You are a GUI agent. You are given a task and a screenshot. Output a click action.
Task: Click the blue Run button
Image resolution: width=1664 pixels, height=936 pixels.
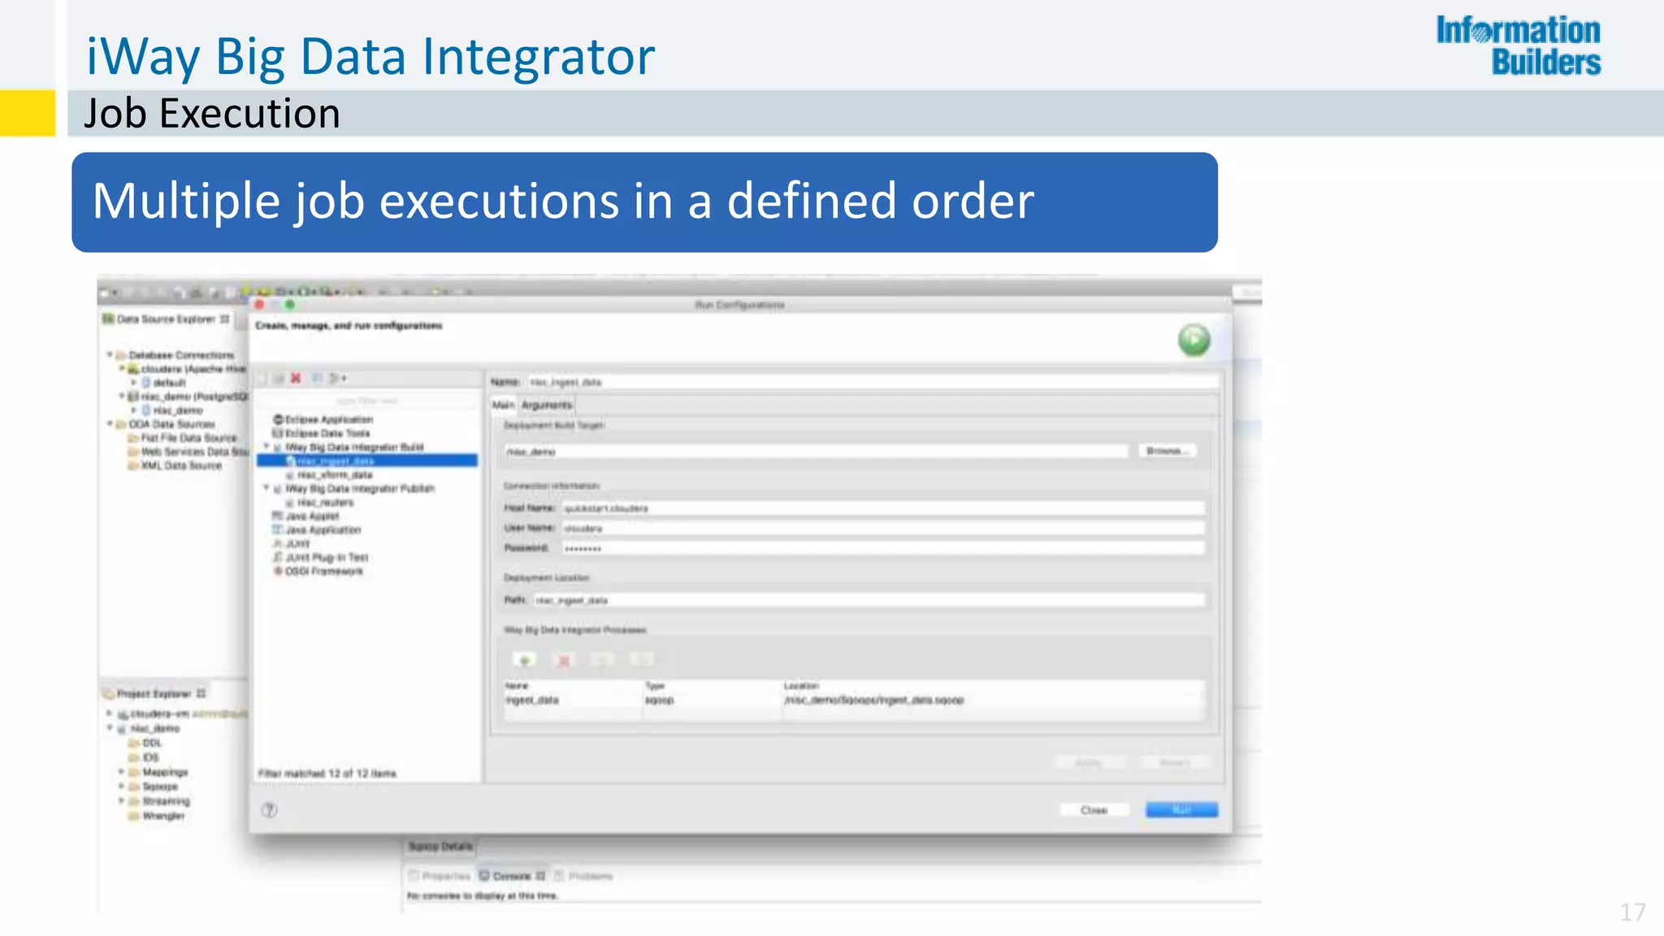pos(1181,810)
